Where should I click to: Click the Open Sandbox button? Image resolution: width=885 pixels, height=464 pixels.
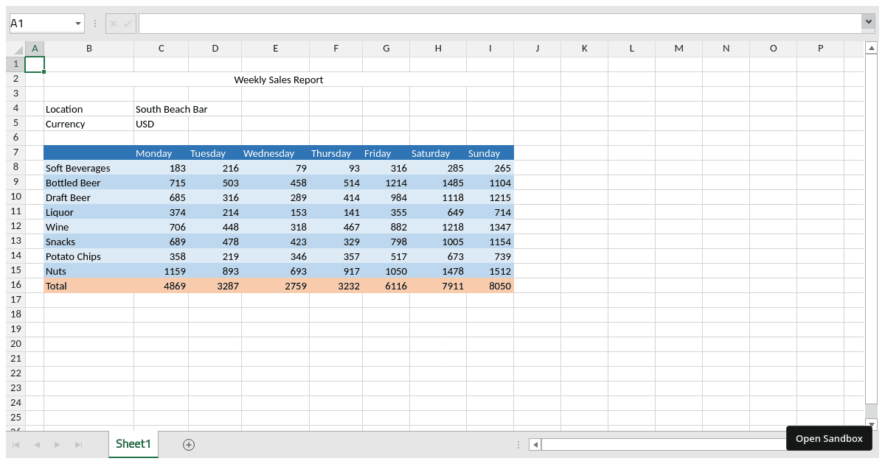pos(829,438)
